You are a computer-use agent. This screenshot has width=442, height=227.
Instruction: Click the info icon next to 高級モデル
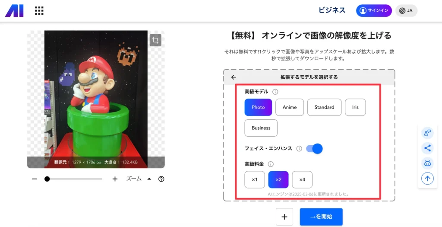pos(275,92)
